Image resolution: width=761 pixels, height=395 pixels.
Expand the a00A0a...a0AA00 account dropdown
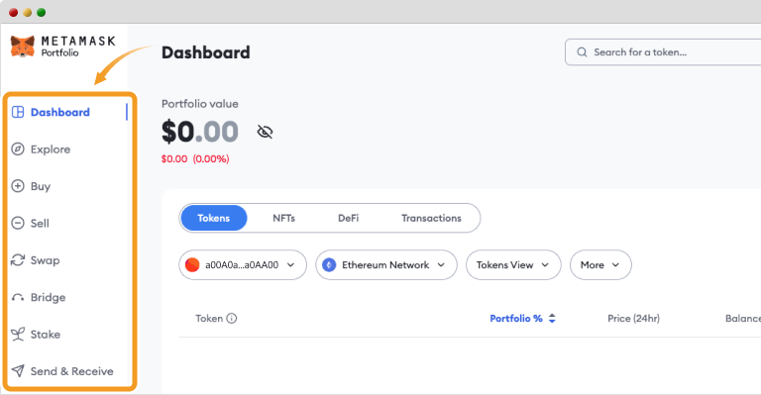coord(243,264)
